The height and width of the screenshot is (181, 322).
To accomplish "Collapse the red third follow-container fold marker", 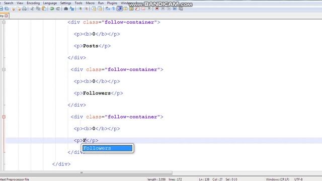I will [4, 117].
